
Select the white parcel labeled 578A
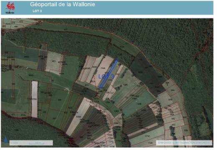[x=34, y=99]
